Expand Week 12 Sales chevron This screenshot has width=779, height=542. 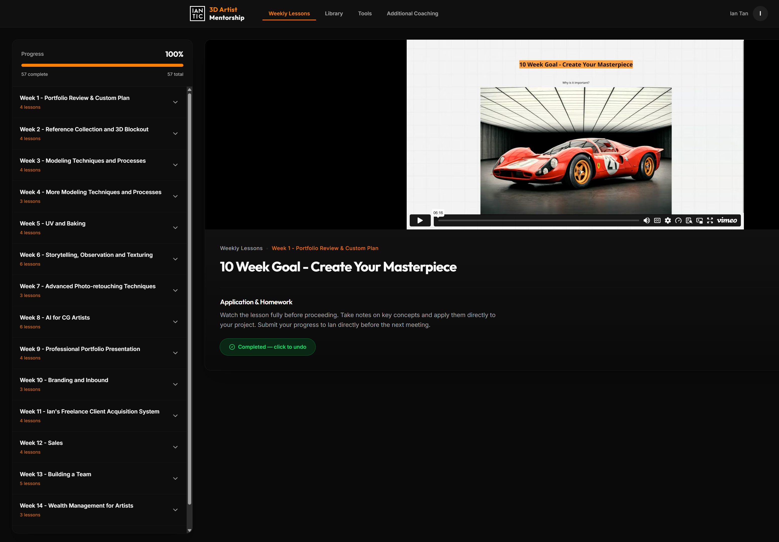(x=175, y=447)
